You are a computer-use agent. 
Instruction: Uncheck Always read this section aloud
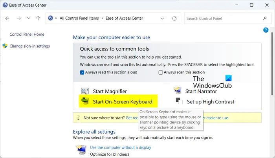coord(82,72)
